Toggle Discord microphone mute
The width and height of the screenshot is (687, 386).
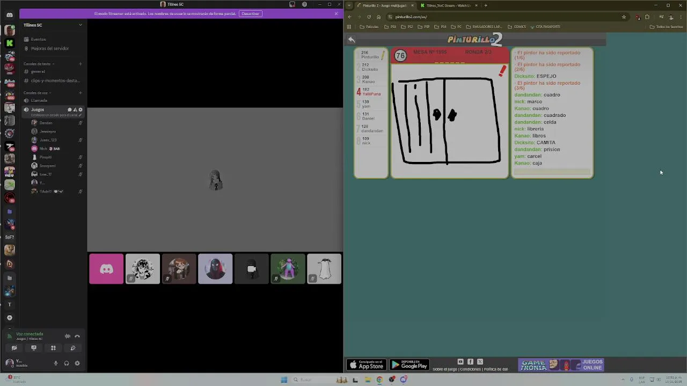click(56, 363)
